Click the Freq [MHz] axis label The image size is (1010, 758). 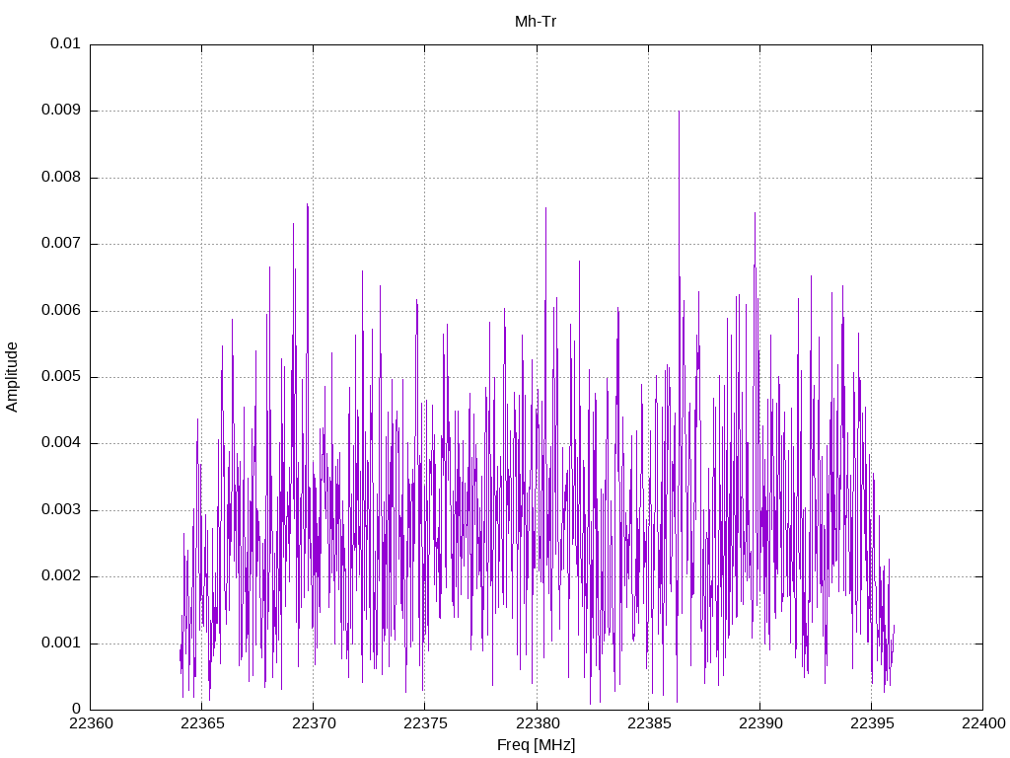(536, 744)
